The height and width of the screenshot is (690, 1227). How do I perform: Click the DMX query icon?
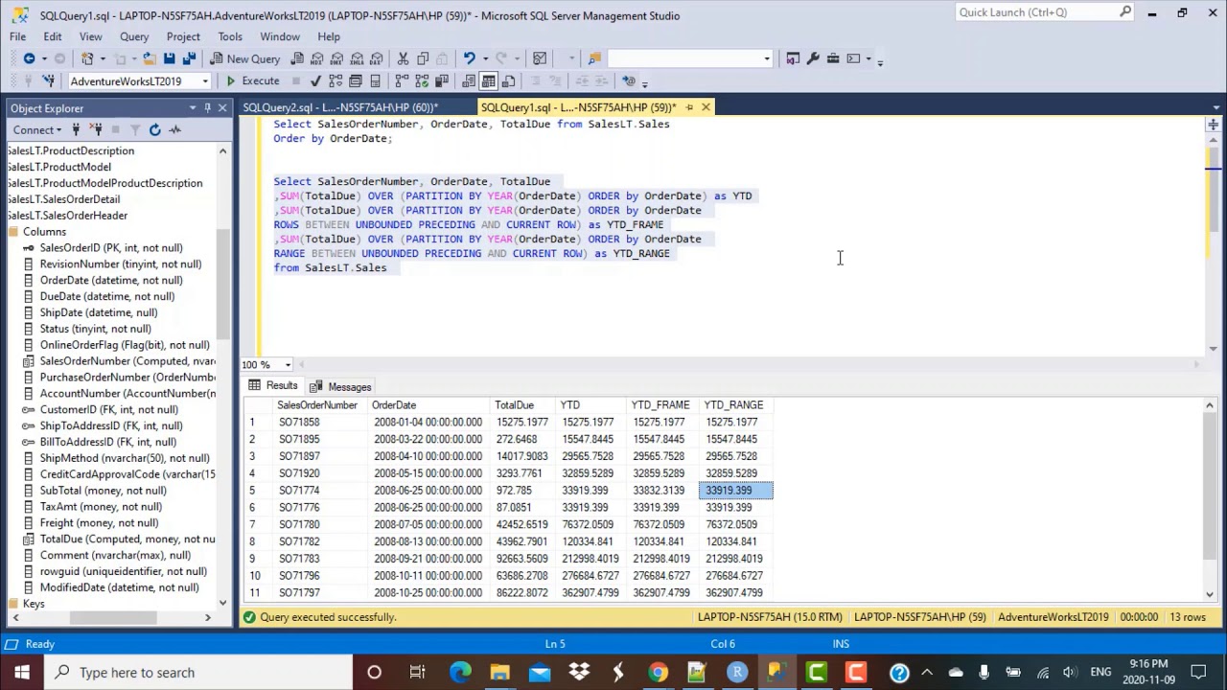[x=337, y=58]
